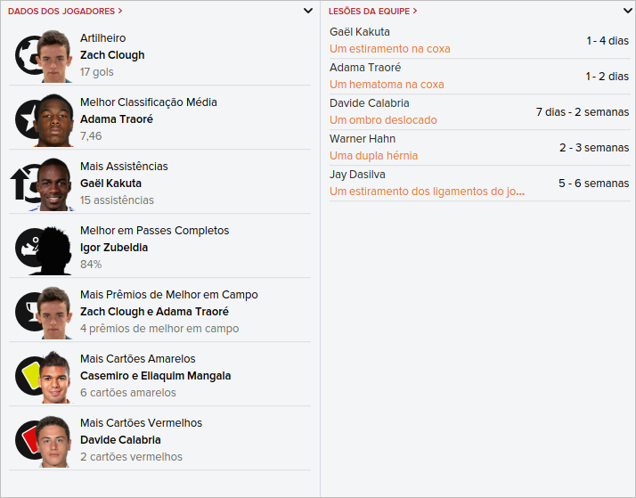Click the "Um ombro deslocado" injury text
Viewport: 636px width, 498px height.
coord(383,120)
